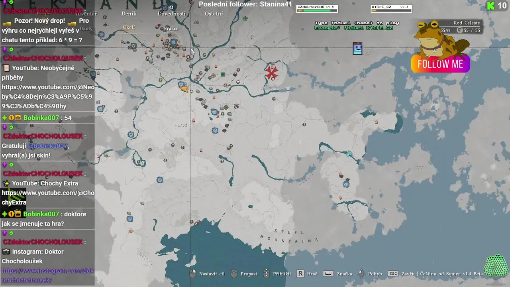This screenshot has width=510, height=287.
Task: Click the @Bobinka007 mention in chat
Action: 48,146
